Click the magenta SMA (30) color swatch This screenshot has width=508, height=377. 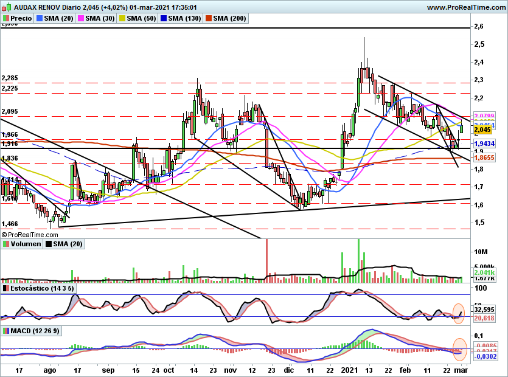coord(81,18)
